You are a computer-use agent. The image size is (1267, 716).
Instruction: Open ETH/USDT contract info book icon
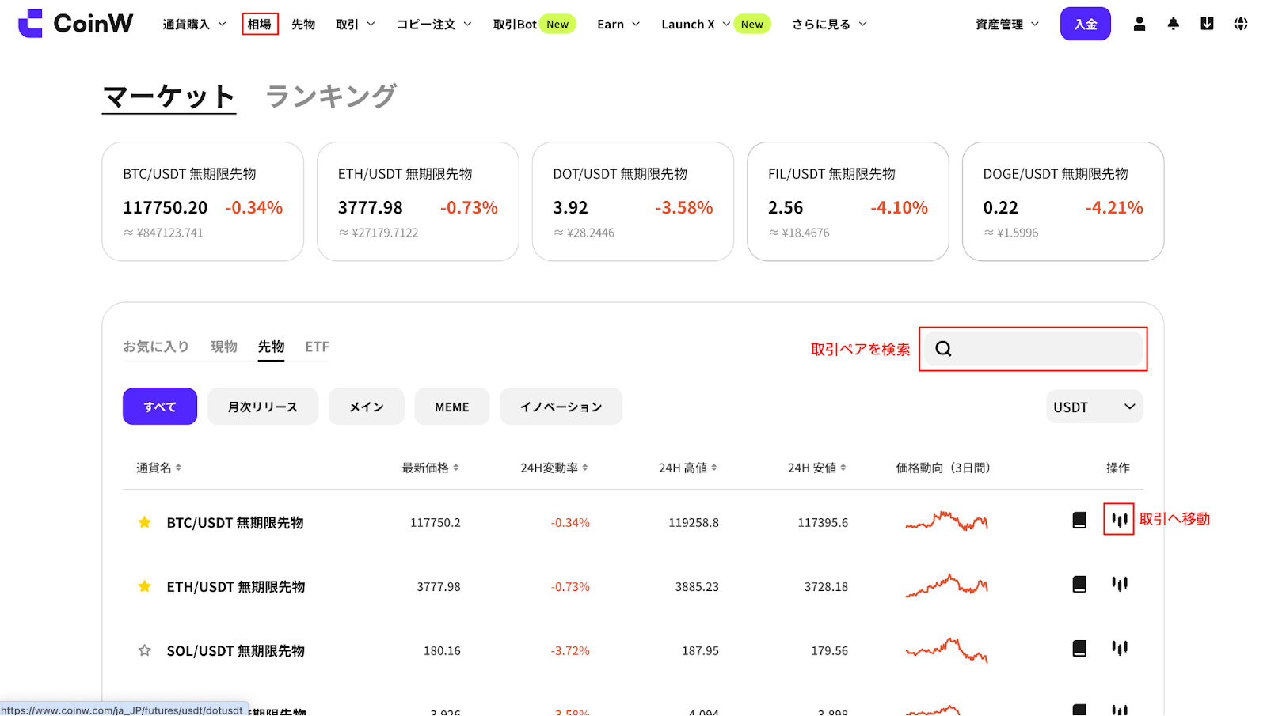[x=1079, y=584]
